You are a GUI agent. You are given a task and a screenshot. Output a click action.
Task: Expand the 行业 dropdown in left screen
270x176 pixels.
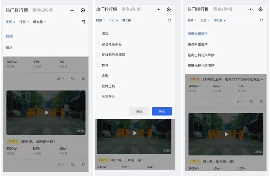24,22
